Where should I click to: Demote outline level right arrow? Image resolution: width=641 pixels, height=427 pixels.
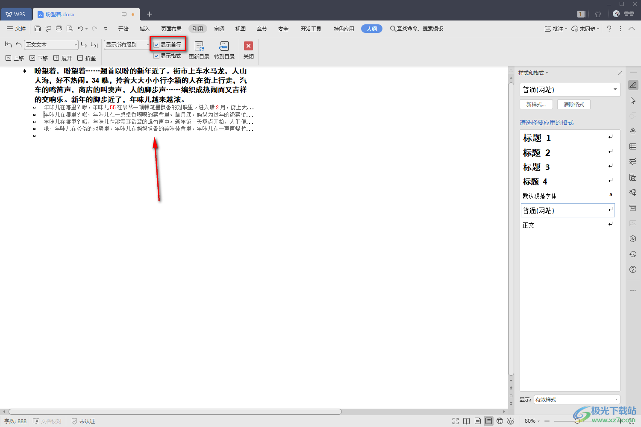[84, 44]
